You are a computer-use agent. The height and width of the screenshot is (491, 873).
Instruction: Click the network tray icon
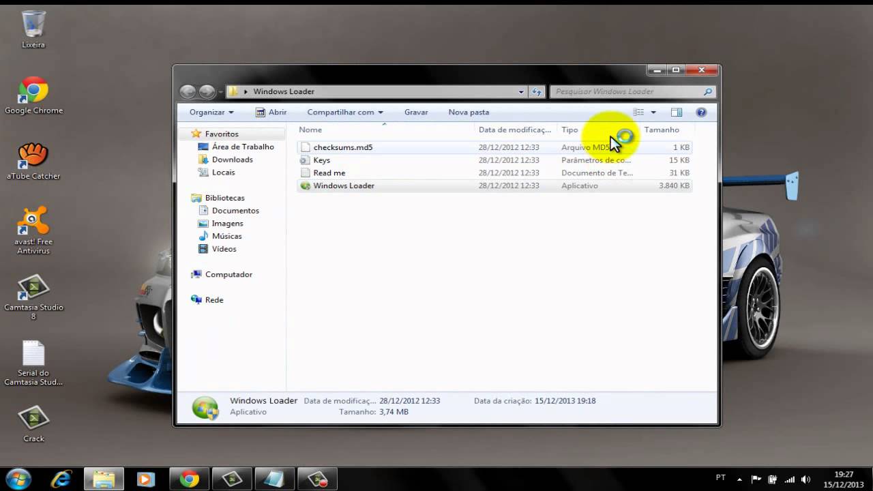click(790, 479)
